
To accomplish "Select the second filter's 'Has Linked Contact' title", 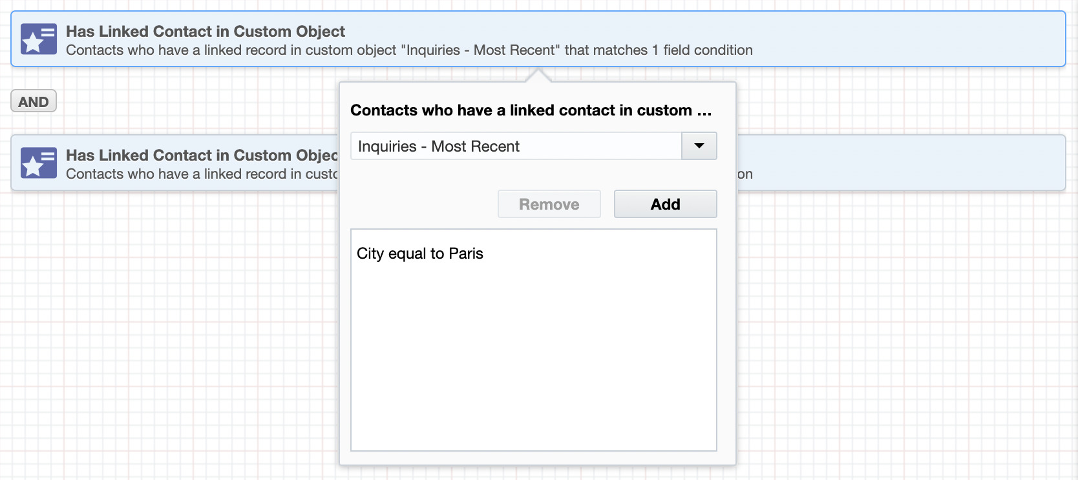I will click(x=202, y=155).
